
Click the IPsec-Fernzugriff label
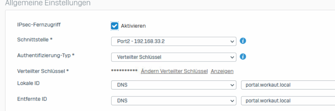(x=39, y=25)
